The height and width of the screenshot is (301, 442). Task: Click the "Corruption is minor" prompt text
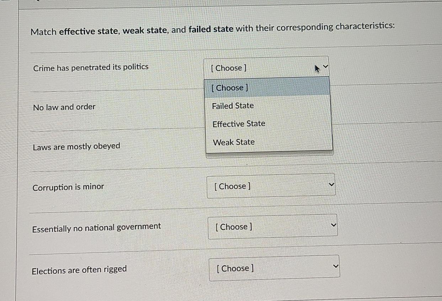68,187
